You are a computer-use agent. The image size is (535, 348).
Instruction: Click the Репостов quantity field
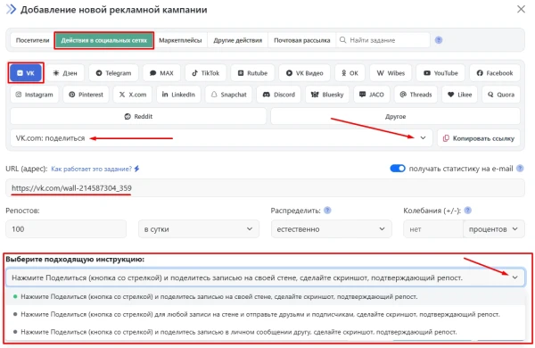(66, 229)
